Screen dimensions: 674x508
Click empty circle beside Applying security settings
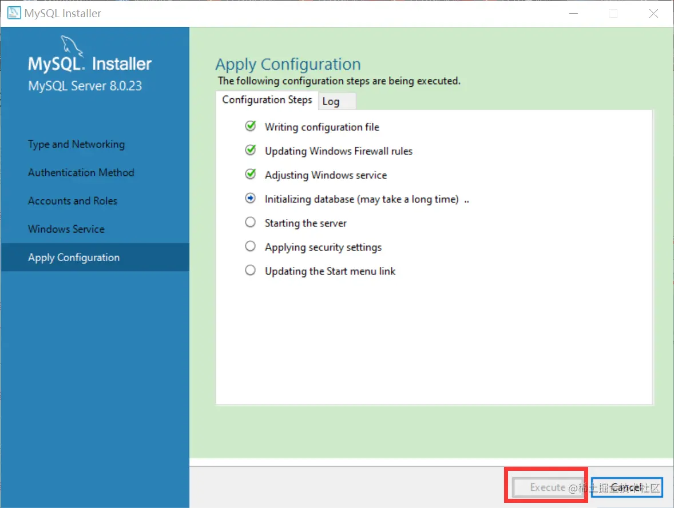click(x=250, y=246)
